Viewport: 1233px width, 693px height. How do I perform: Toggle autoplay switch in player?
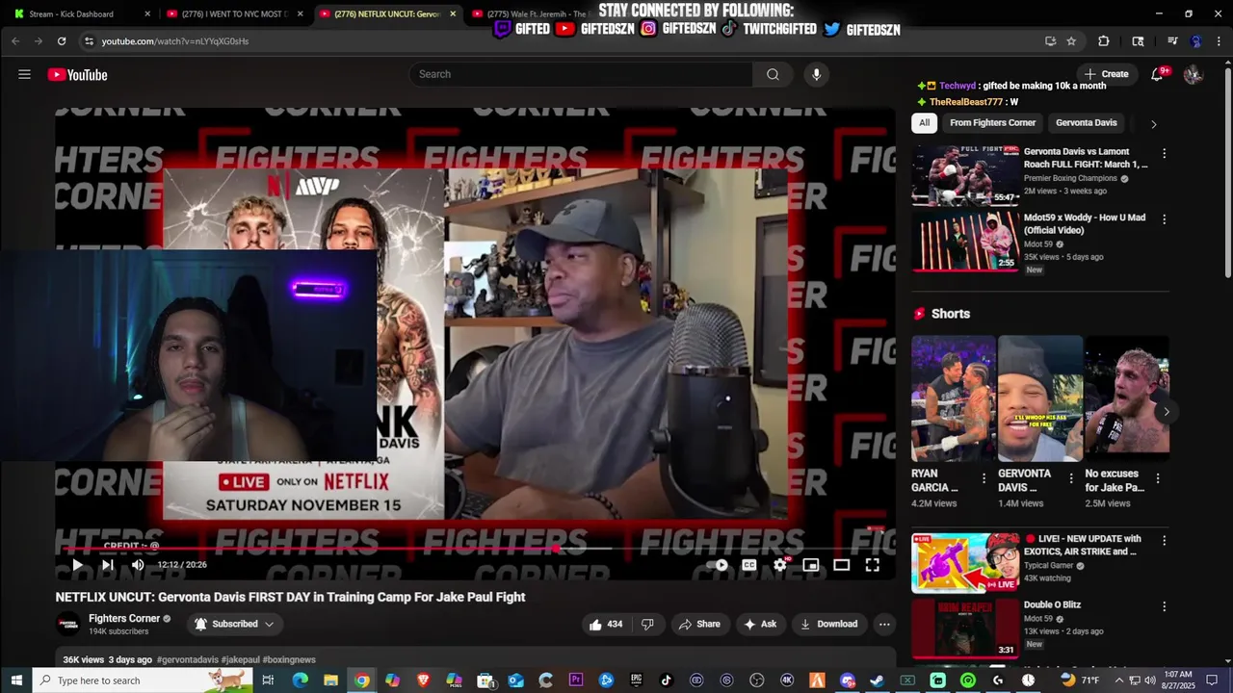719,565
